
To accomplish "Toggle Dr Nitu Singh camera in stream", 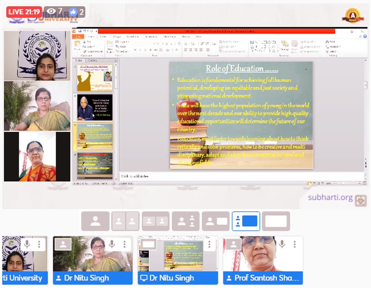I will 63,244.
